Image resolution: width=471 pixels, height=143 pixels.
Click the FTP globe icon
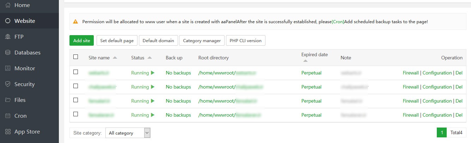(8, 37)
